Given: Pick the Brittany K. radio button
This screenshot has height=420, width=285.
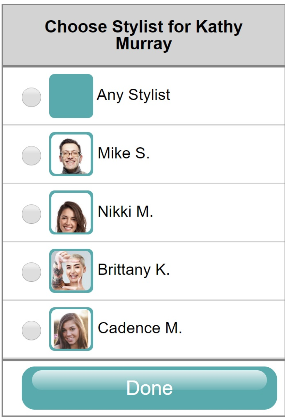Looking at the screenshot, I should [31, 272].
